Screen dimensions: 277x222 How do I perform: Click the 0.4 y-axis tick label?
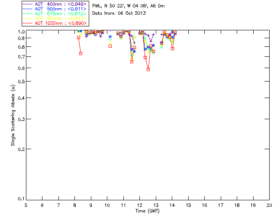(21, 98)
